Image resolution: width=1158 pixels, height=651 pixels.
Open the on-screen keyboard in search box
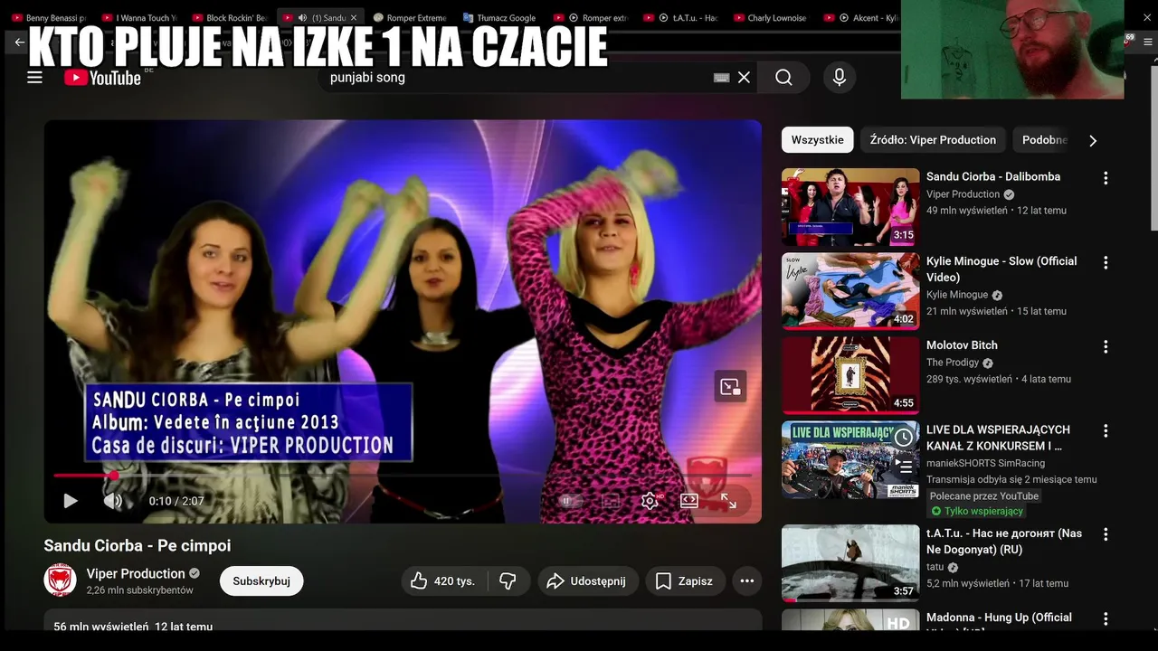tap(721, 78)
